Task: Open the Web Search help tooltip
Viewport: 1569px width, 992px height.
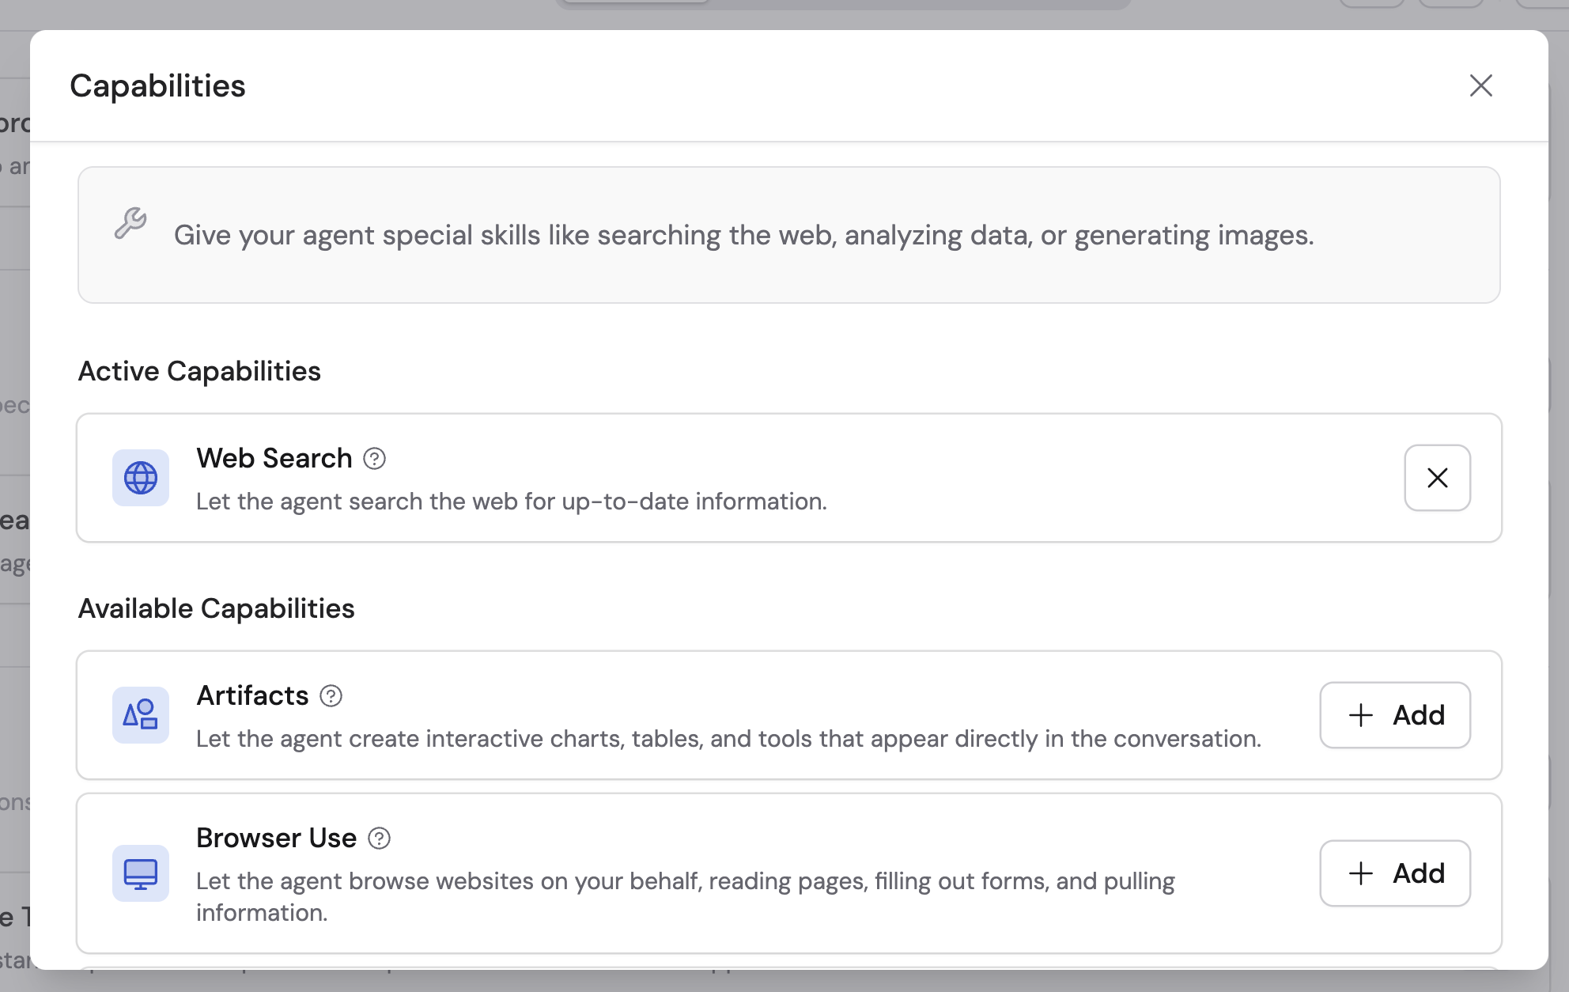Action: pyautogui.click(x=374, y=458)
